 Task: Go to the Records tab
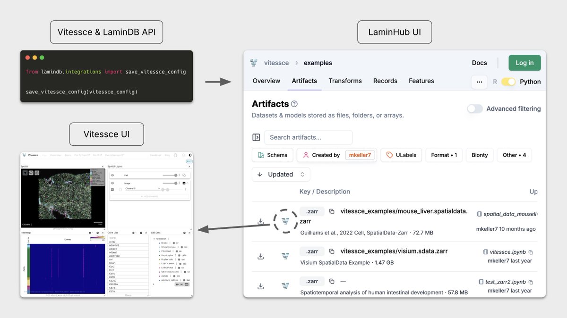385,81
